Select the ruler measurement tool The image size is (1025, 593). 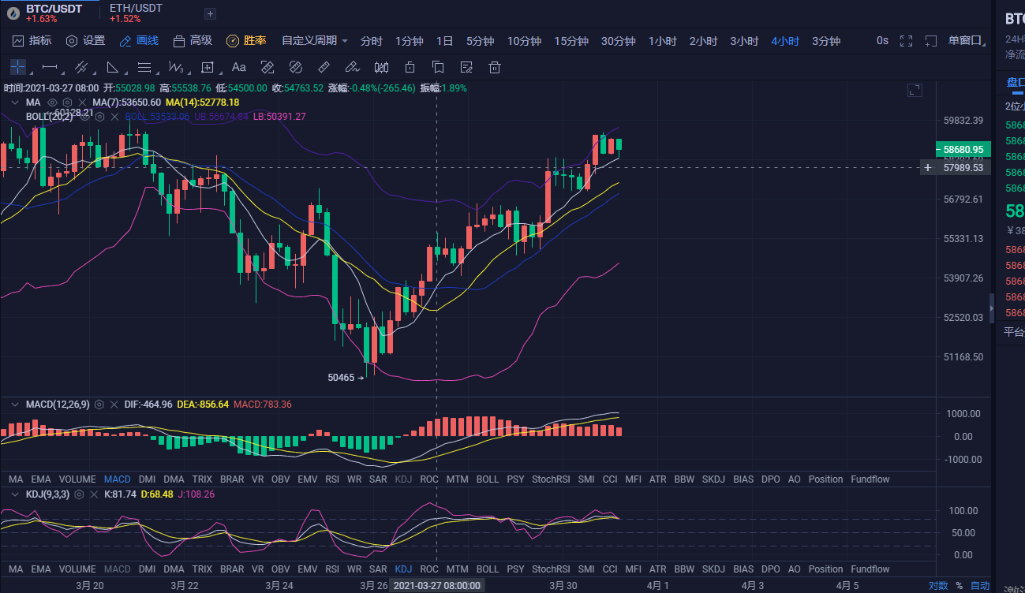click(324, 67)
